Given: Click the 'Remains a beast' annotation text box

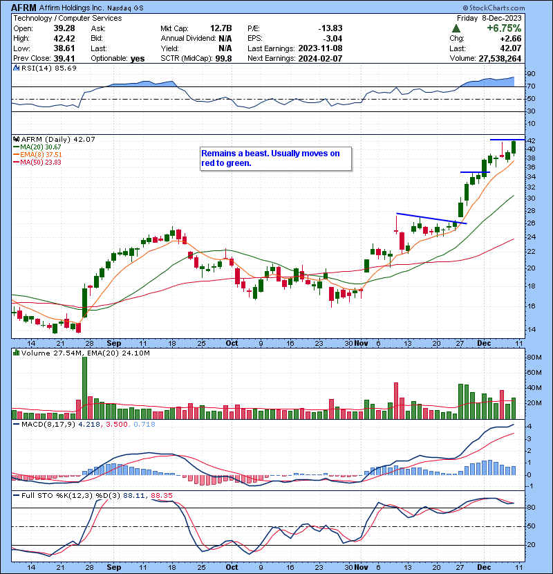Looking at the screenshot, I should click(x=276, y=159).
